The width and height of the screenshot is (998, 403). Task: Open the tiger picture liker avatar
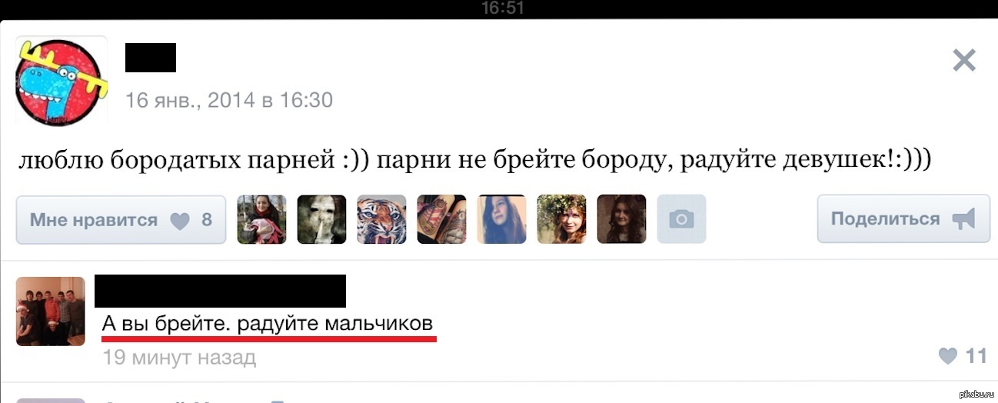381,219
